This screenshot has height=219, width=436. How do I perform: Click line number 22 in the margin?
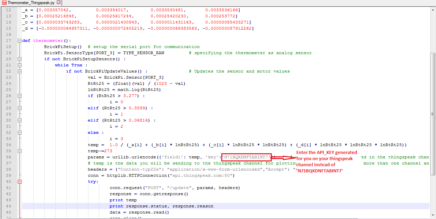click(9, 71)
